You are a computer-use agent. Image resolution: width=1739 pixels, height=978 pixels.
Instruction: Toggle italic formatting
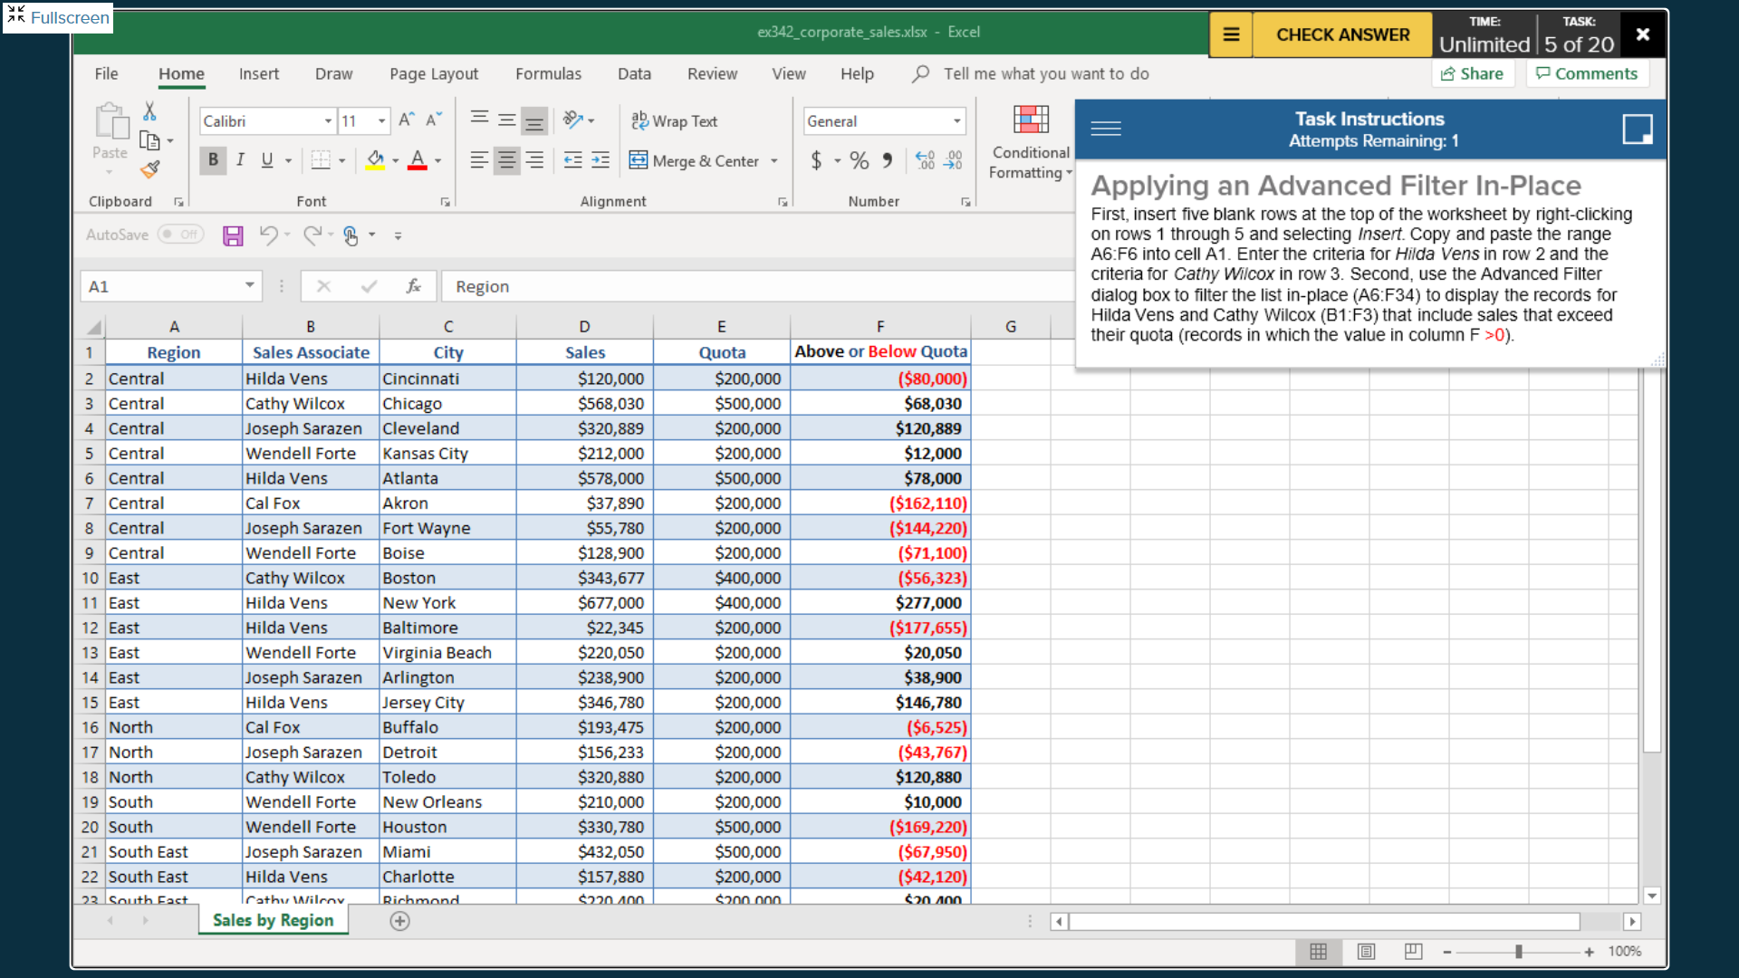coord(240,160)
